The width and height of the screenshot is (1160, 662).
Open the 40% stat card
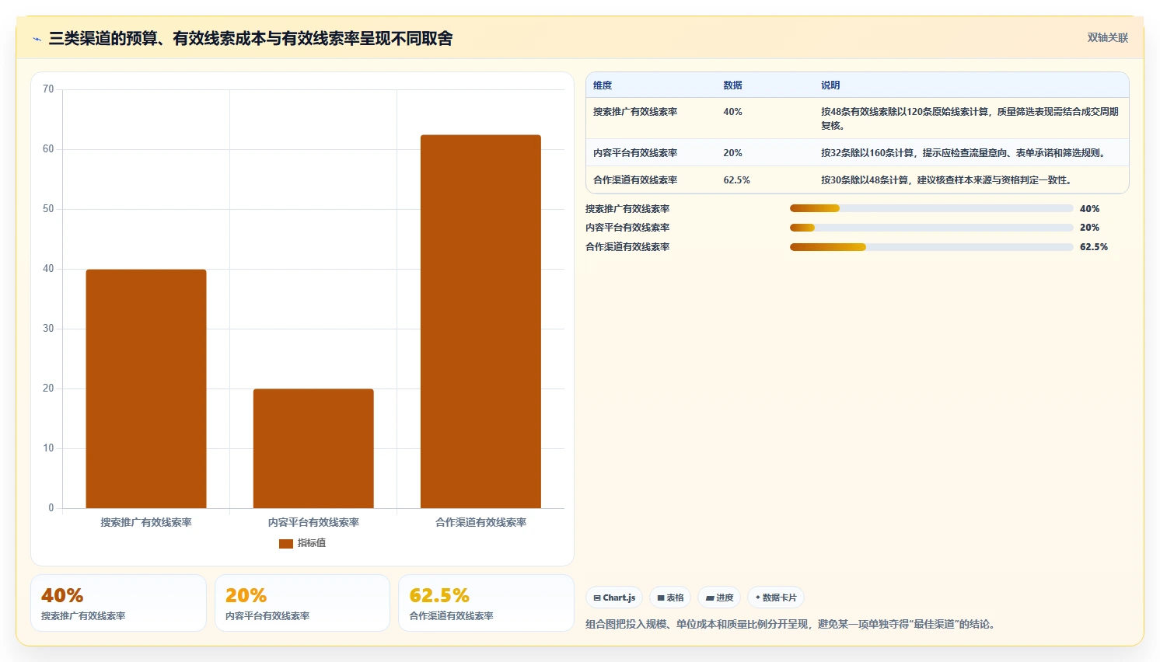coord(118,603)
